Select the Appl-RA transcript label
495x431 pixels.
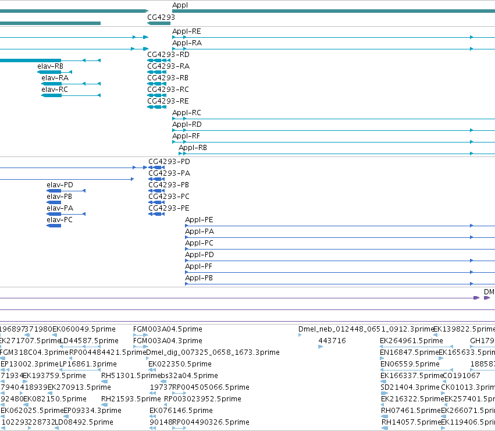click(187, 43)
